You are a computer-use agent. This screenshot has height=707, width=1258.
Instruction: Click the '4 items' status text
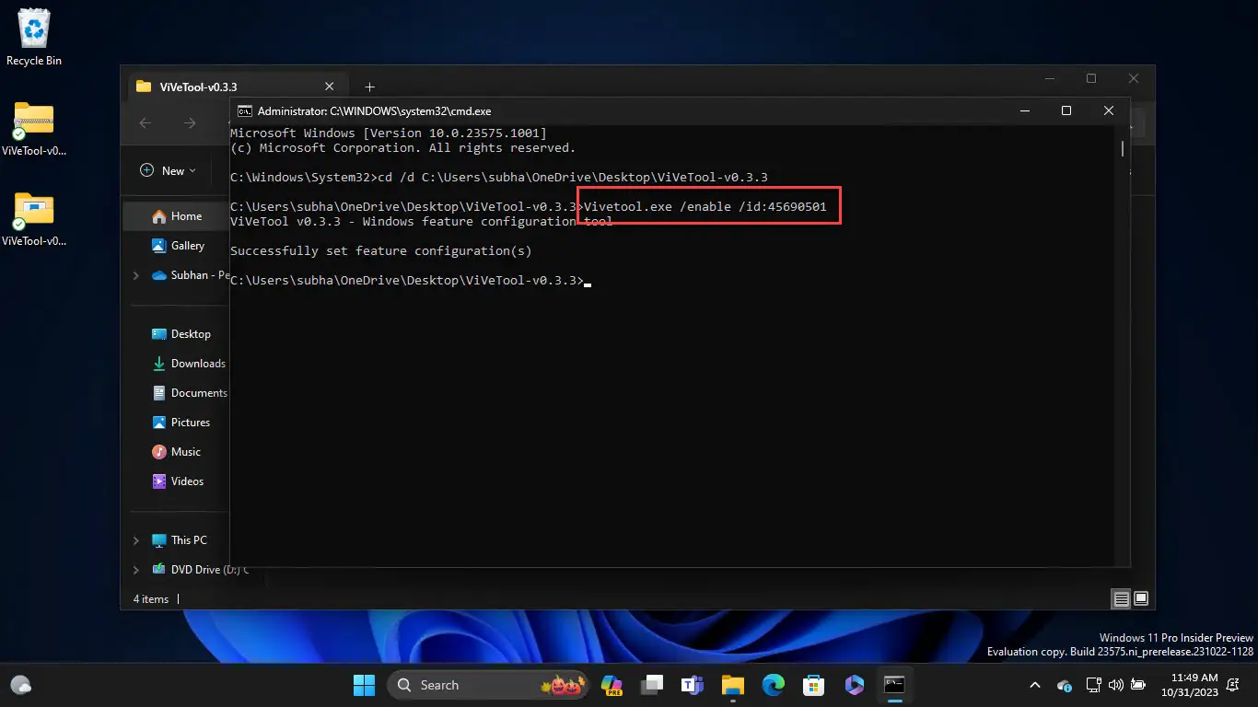click(151, 599)
